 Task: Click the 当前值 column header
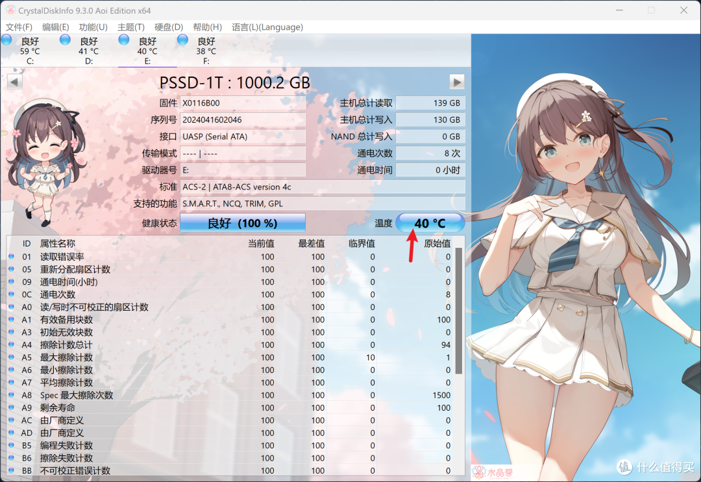(261, 243)
